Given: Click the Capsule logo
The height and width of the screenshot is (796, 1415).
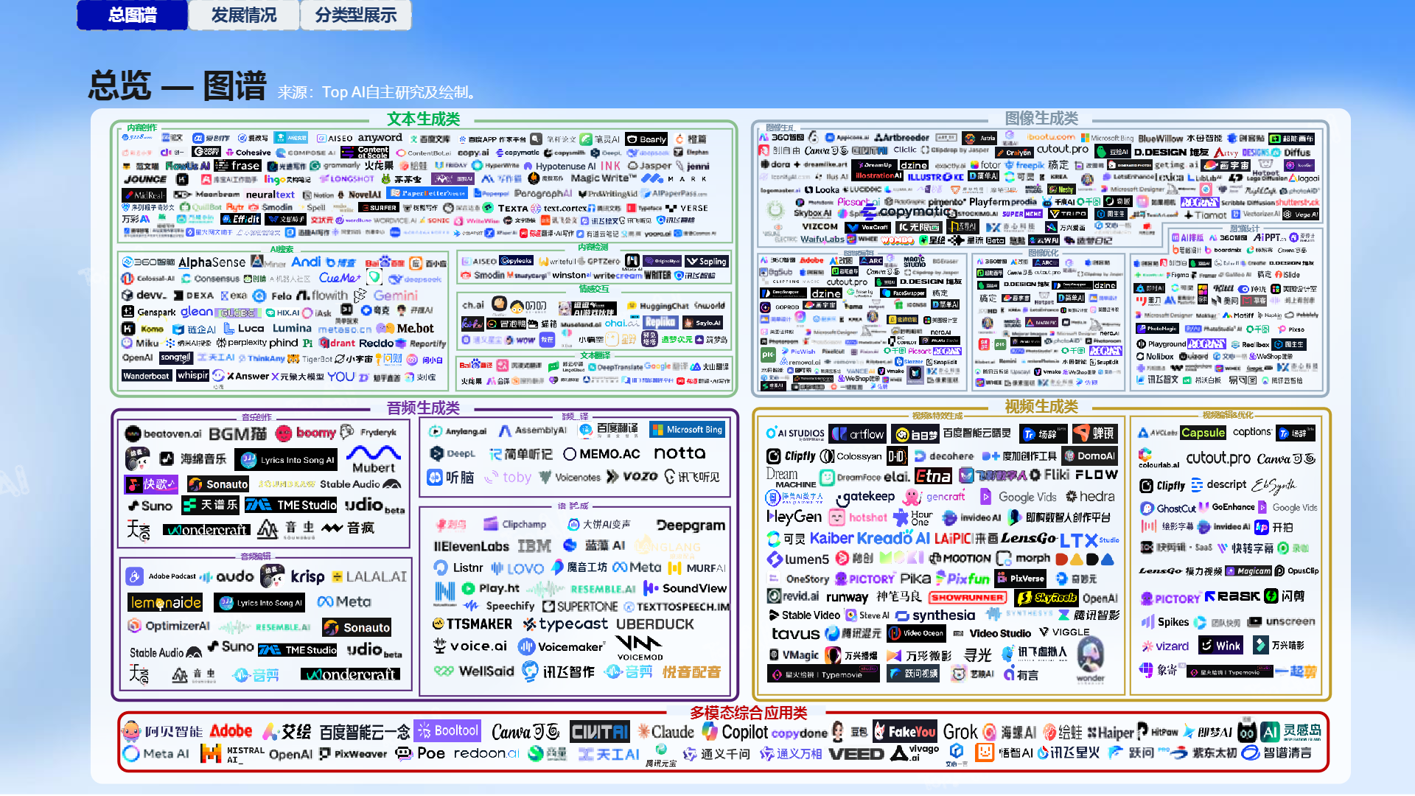Looking at the screenshot, I should 1203,433.
